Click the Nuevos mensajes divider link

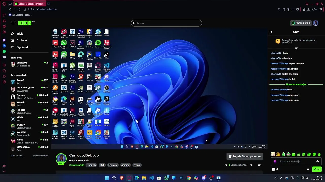tap(296, 84)
